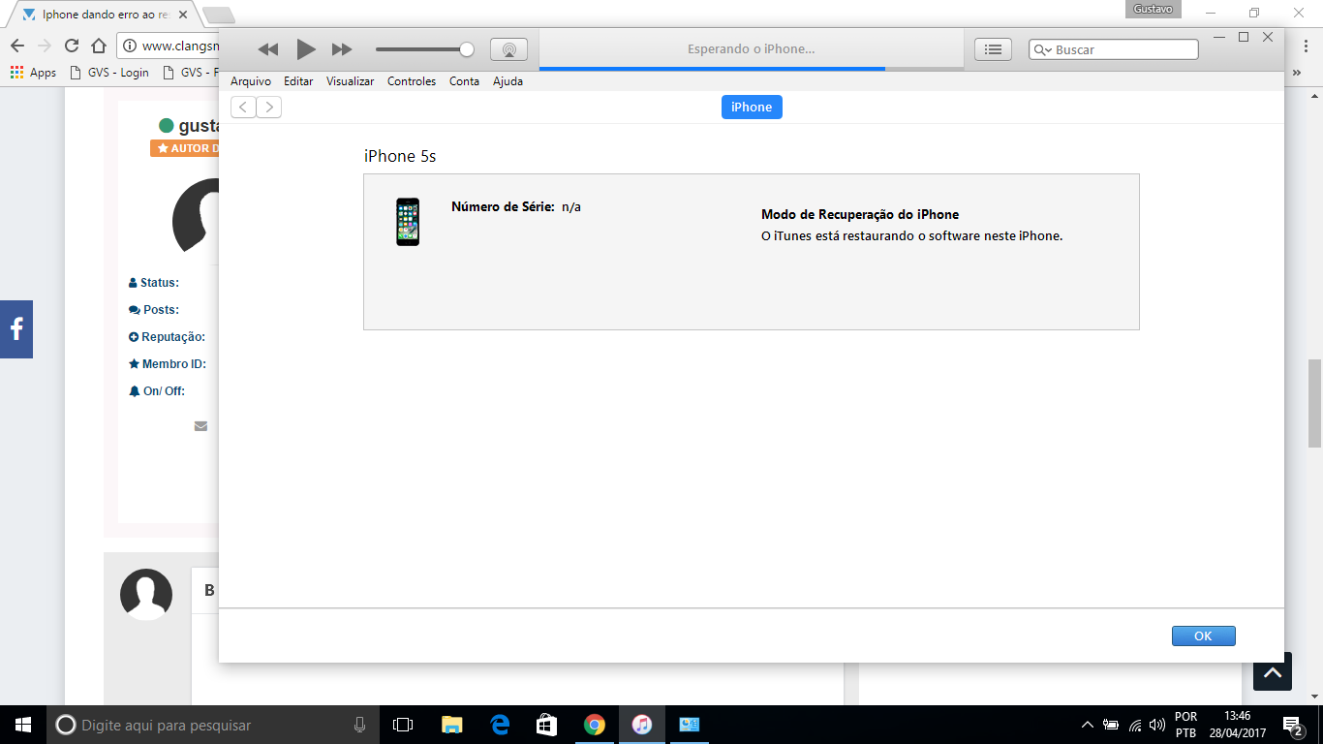The height and width of the screenshot is (744, 1323).
Task: Click the iTunes volume slider knob
Action: (x=467, y=49)
